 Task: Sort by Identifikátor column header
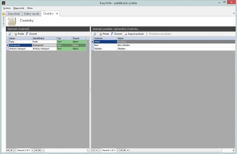tap(44, 38)
